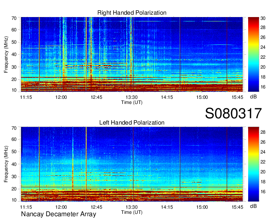Click Time (UT) label under Left Handed plot
Image resolution: width=270 pixels, height=219 pixels.
(132, 212)
